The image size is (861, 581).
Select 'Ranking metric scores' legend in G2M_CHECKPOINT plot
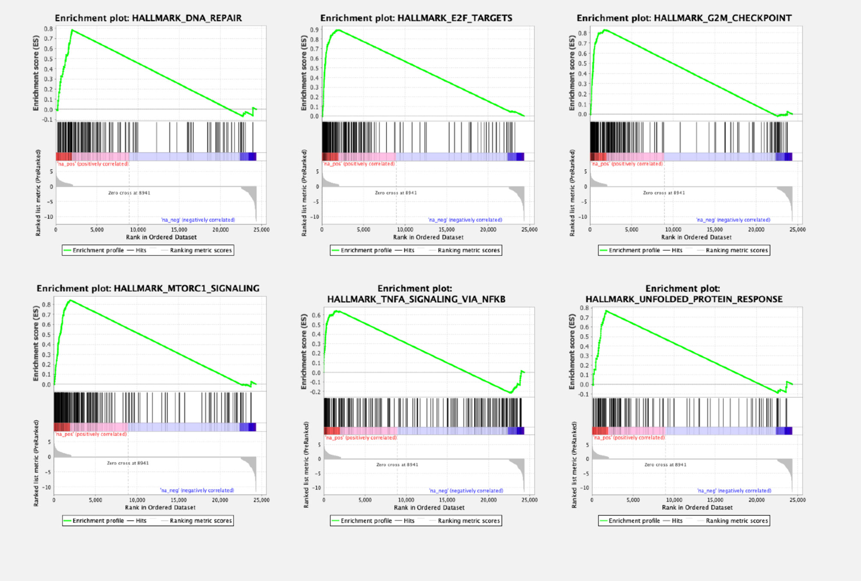pos(733,250)
